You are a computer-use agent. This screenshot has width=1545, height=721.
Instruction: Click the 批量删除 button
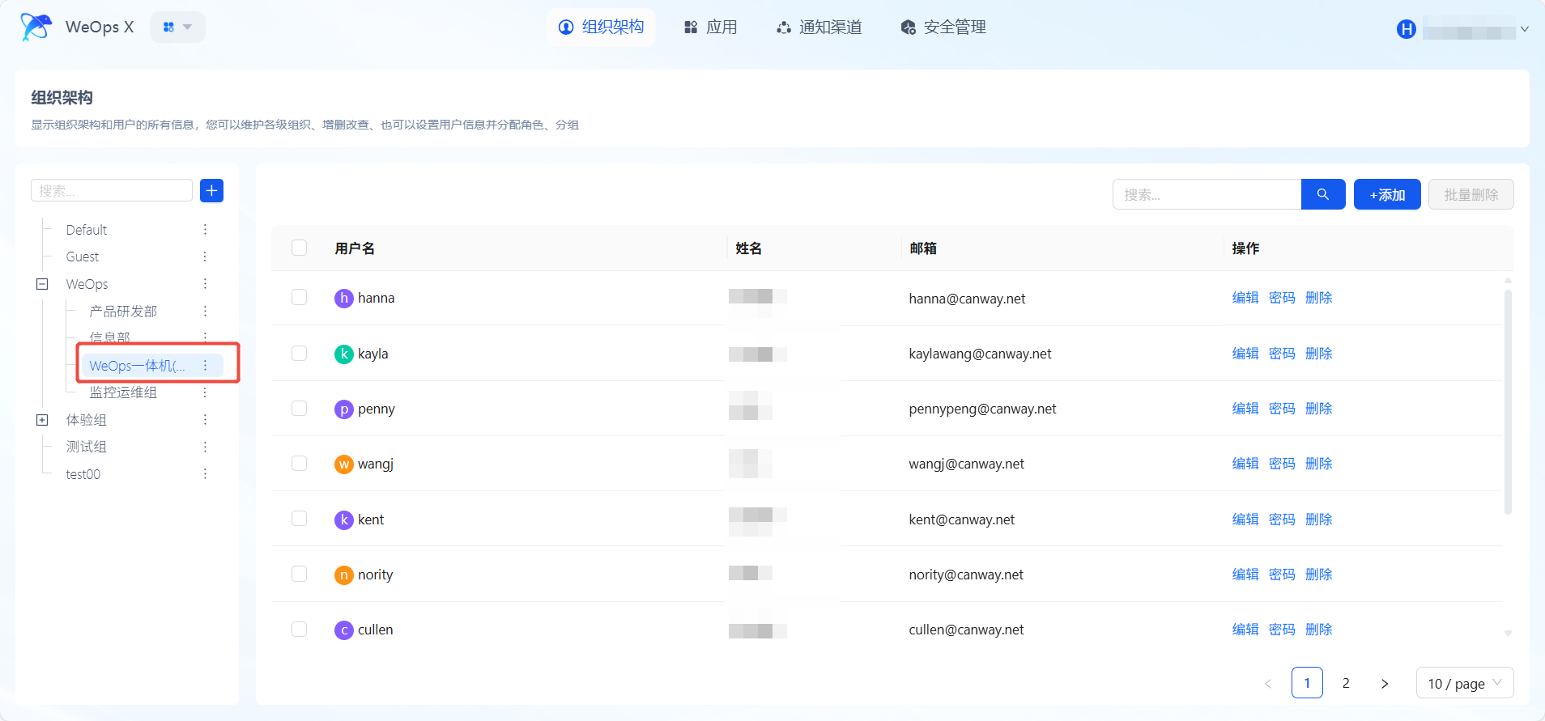pyautogui.click(x=1471, y=194)
